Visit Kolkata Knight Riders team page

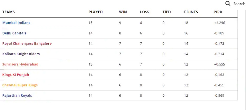(x=21, y=54)
